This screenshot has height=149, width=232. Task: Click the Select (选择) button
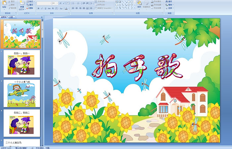169,8
